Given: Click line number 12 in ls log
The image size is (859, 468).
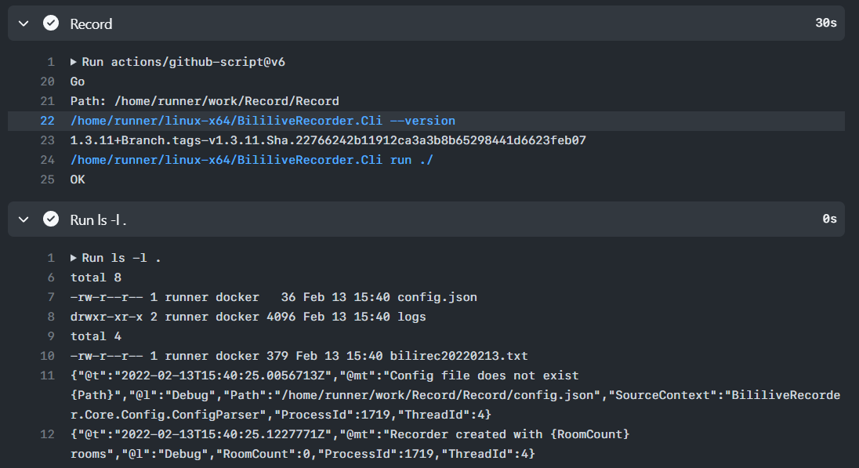Looking at the screenshot, I should pyautogui.click(x=48, y=434).
